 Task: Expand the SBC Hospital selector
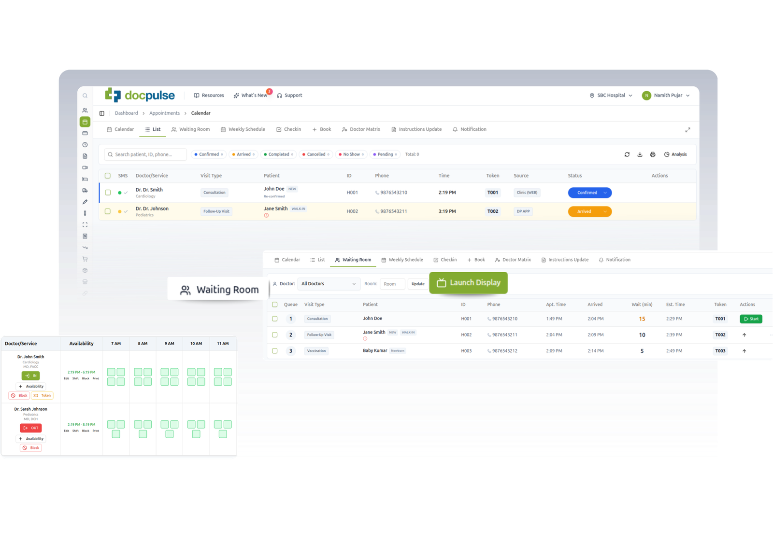[611, 95]
